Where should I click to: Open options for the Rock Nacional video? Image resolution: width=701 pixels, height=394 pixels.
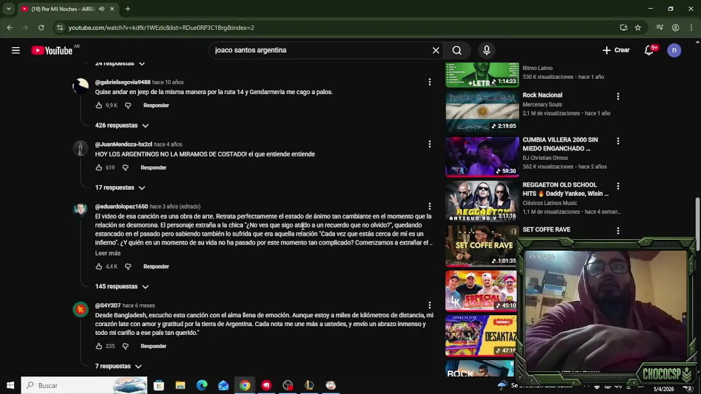(618, 96)
